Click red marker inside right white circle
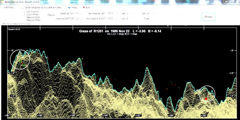 (x=206, y=99)
